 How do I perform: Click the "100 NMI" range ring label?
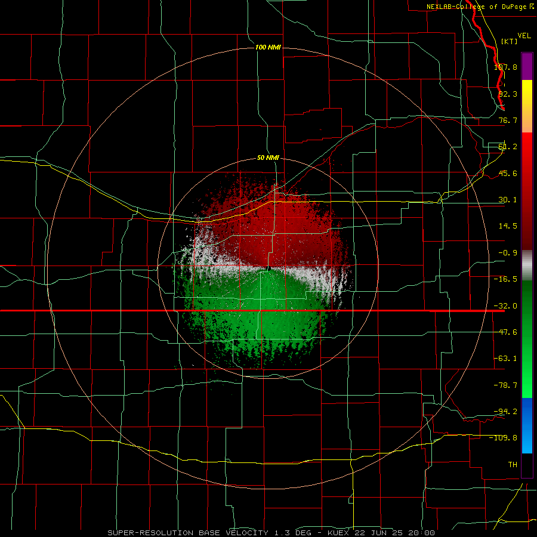tap(268, 47)
